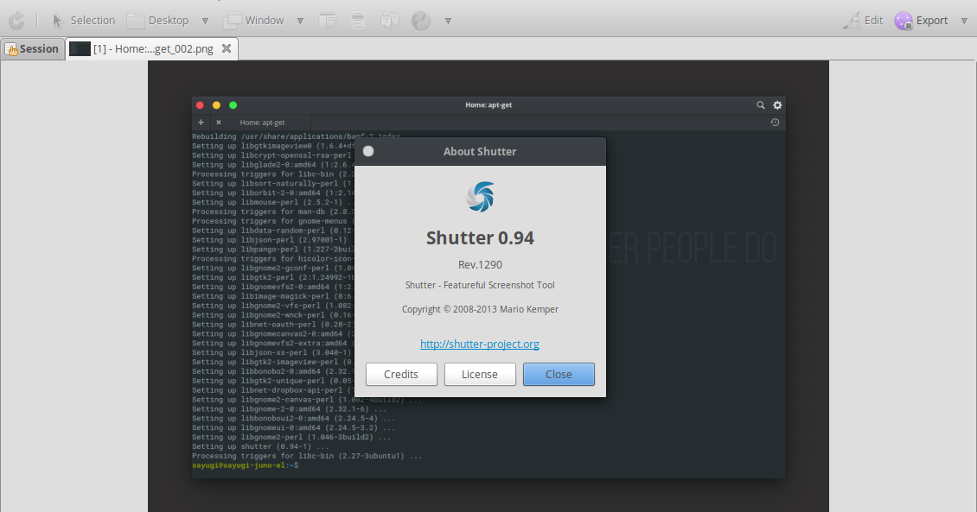Click the 'About Shutter' dialog title
This screenshot has width=977, height=512.
click(480, 151)
